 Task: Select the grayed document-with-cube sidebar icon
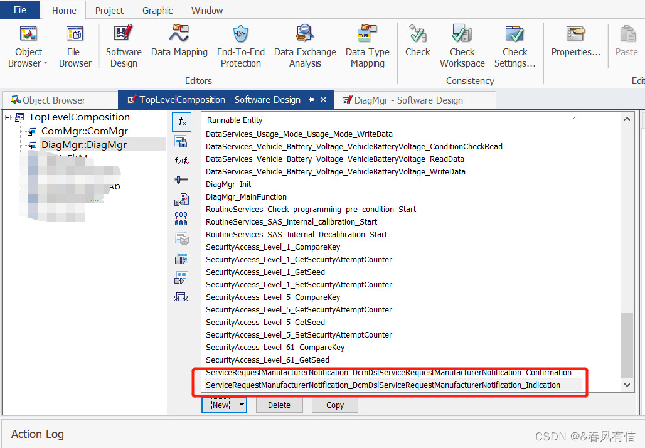click(181, 238)
